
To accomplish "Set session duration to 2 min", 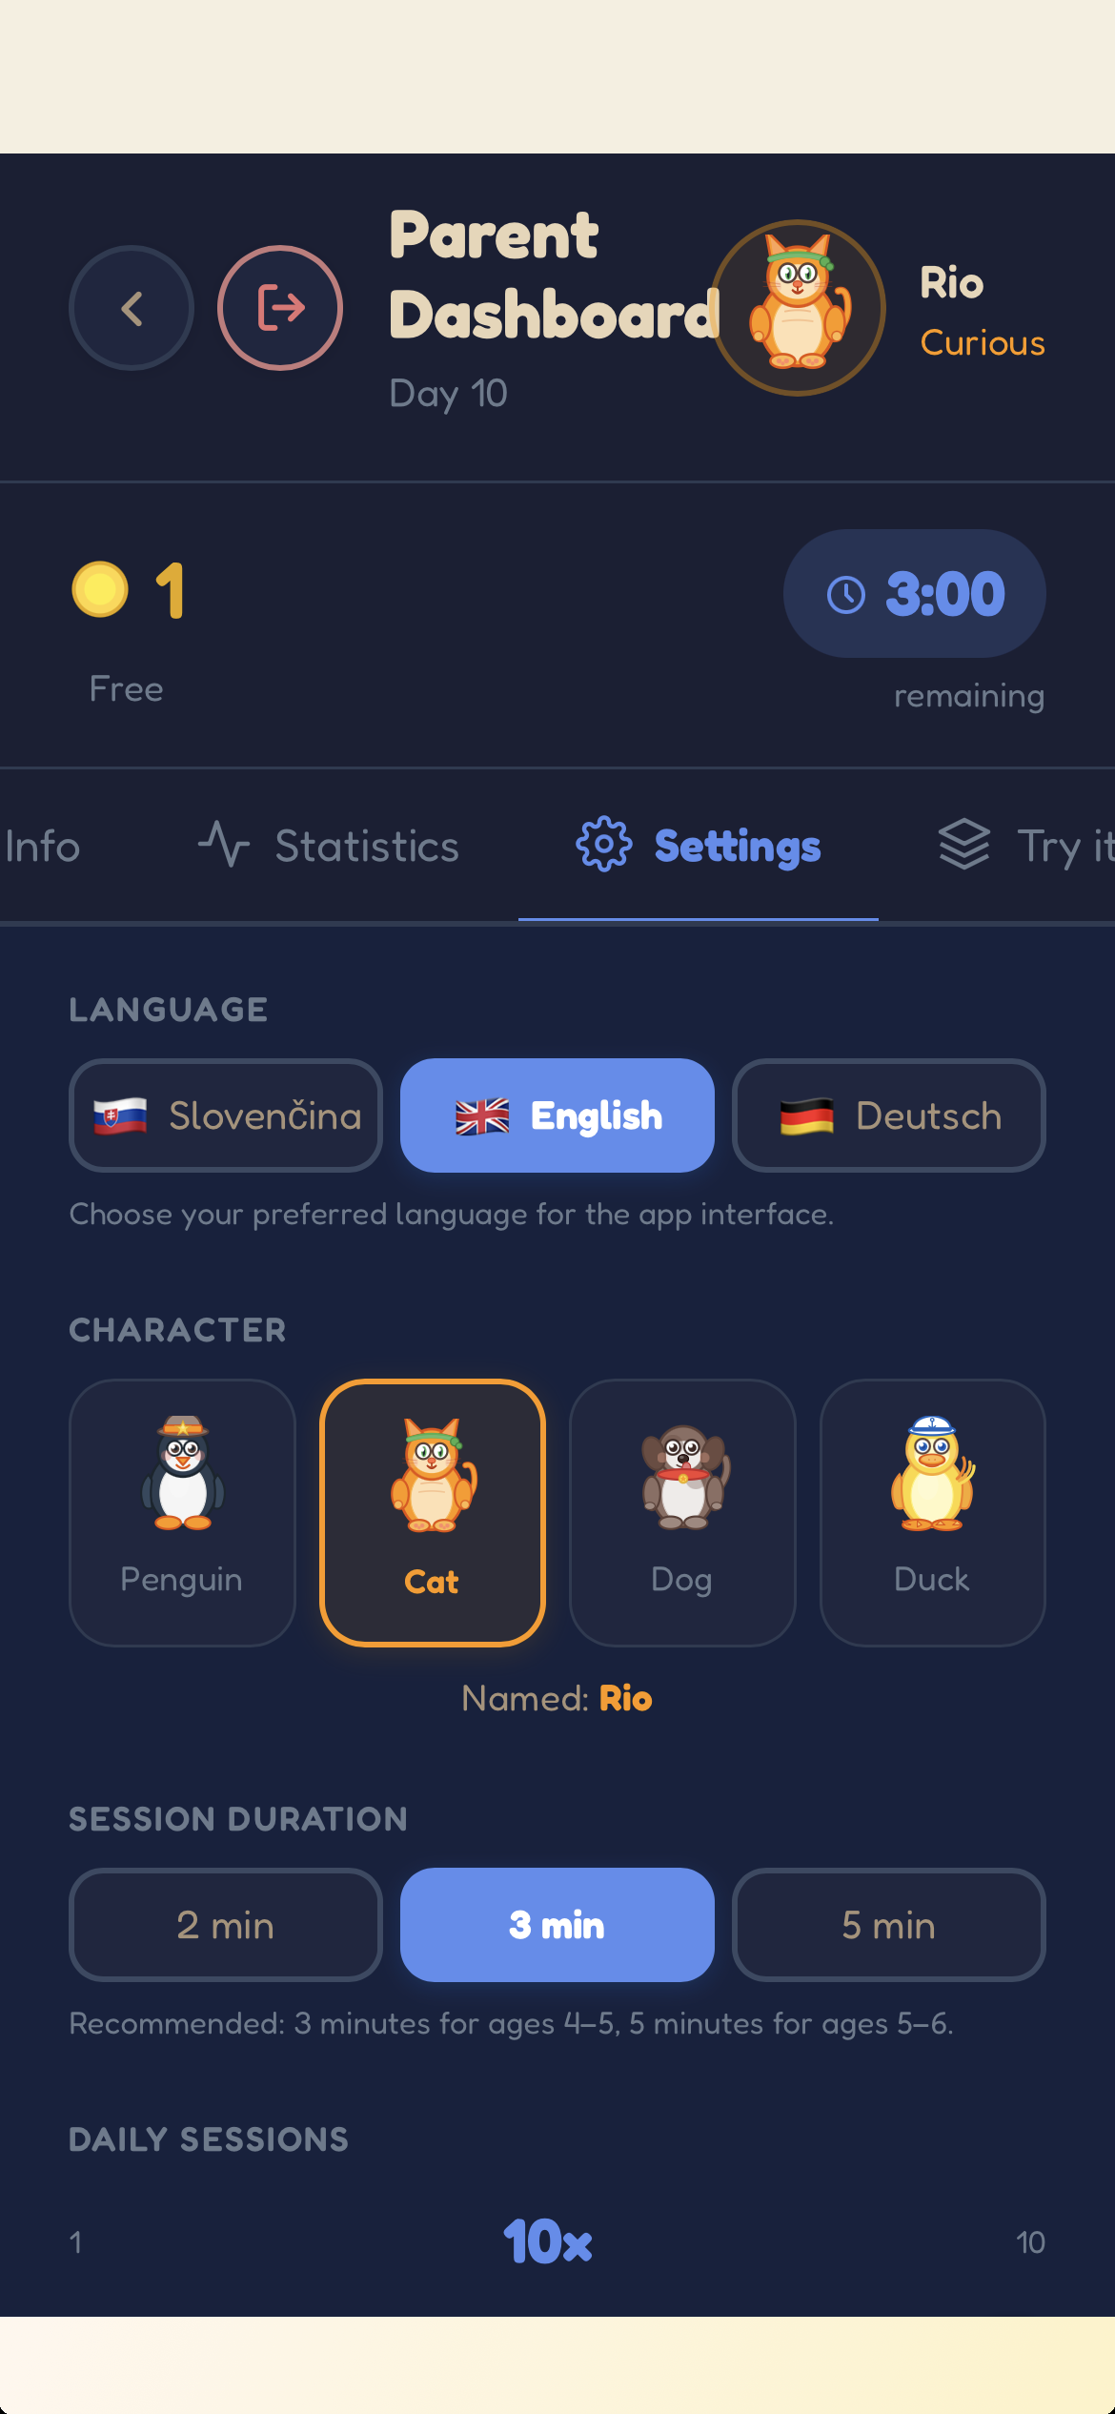I will (x=226, y=1925).
